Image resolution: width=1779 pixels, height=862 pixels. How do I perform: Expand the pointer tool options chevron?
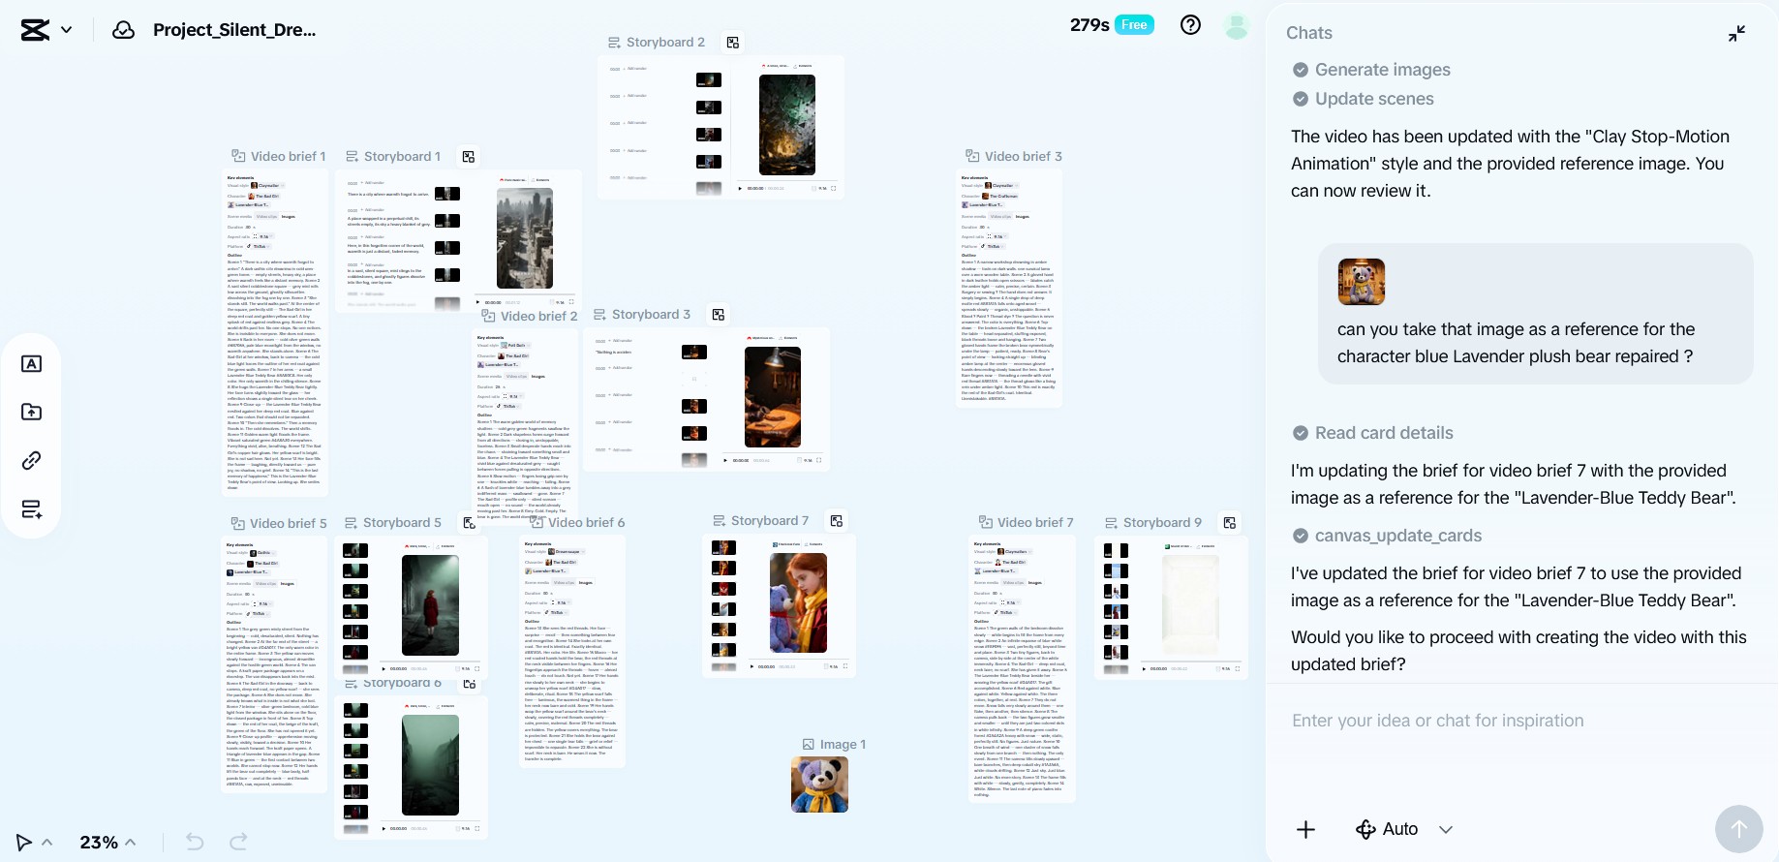(x=47, y=842)
